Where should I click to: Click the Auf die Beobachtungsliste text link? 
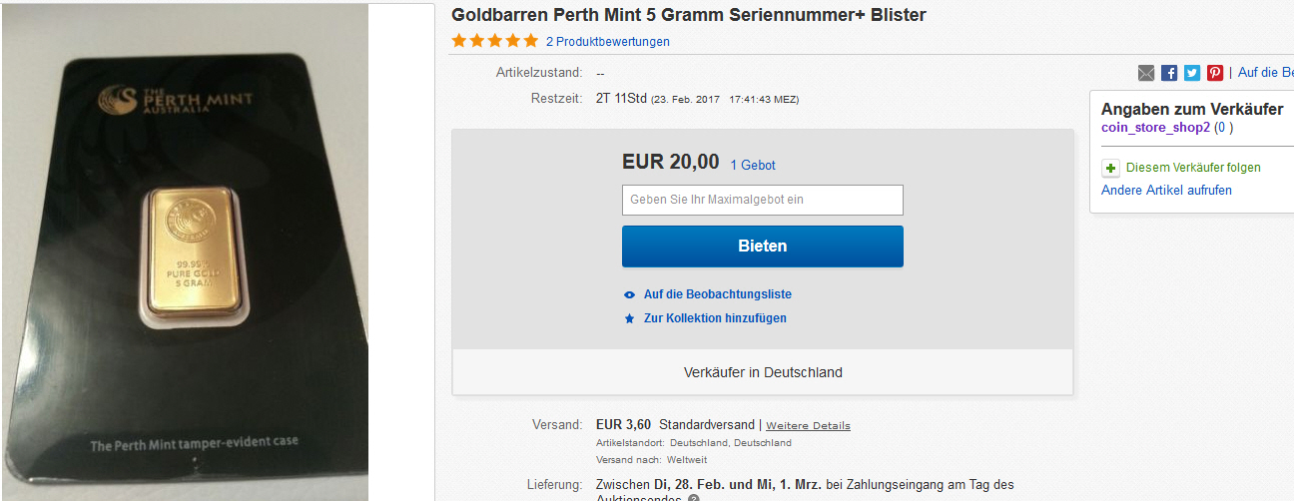(717, 294)
